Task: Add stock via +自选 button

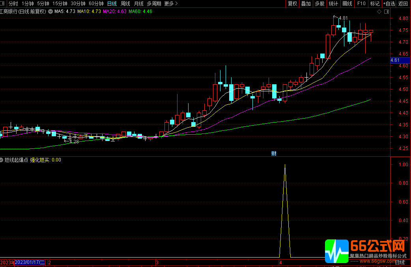Action: [x=389, y=4]
